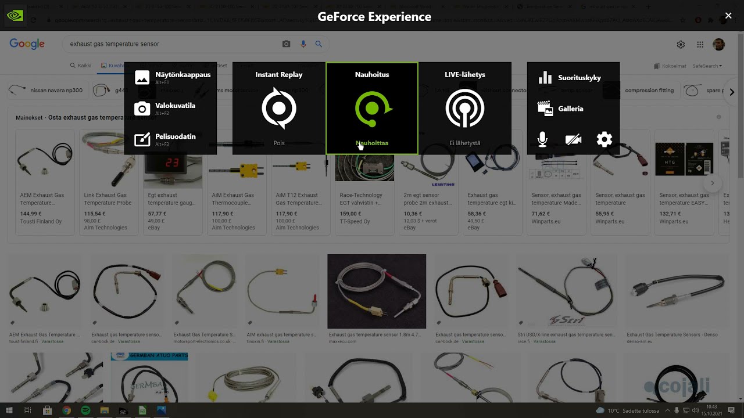Open Google quick settings gear

(681, 45)
